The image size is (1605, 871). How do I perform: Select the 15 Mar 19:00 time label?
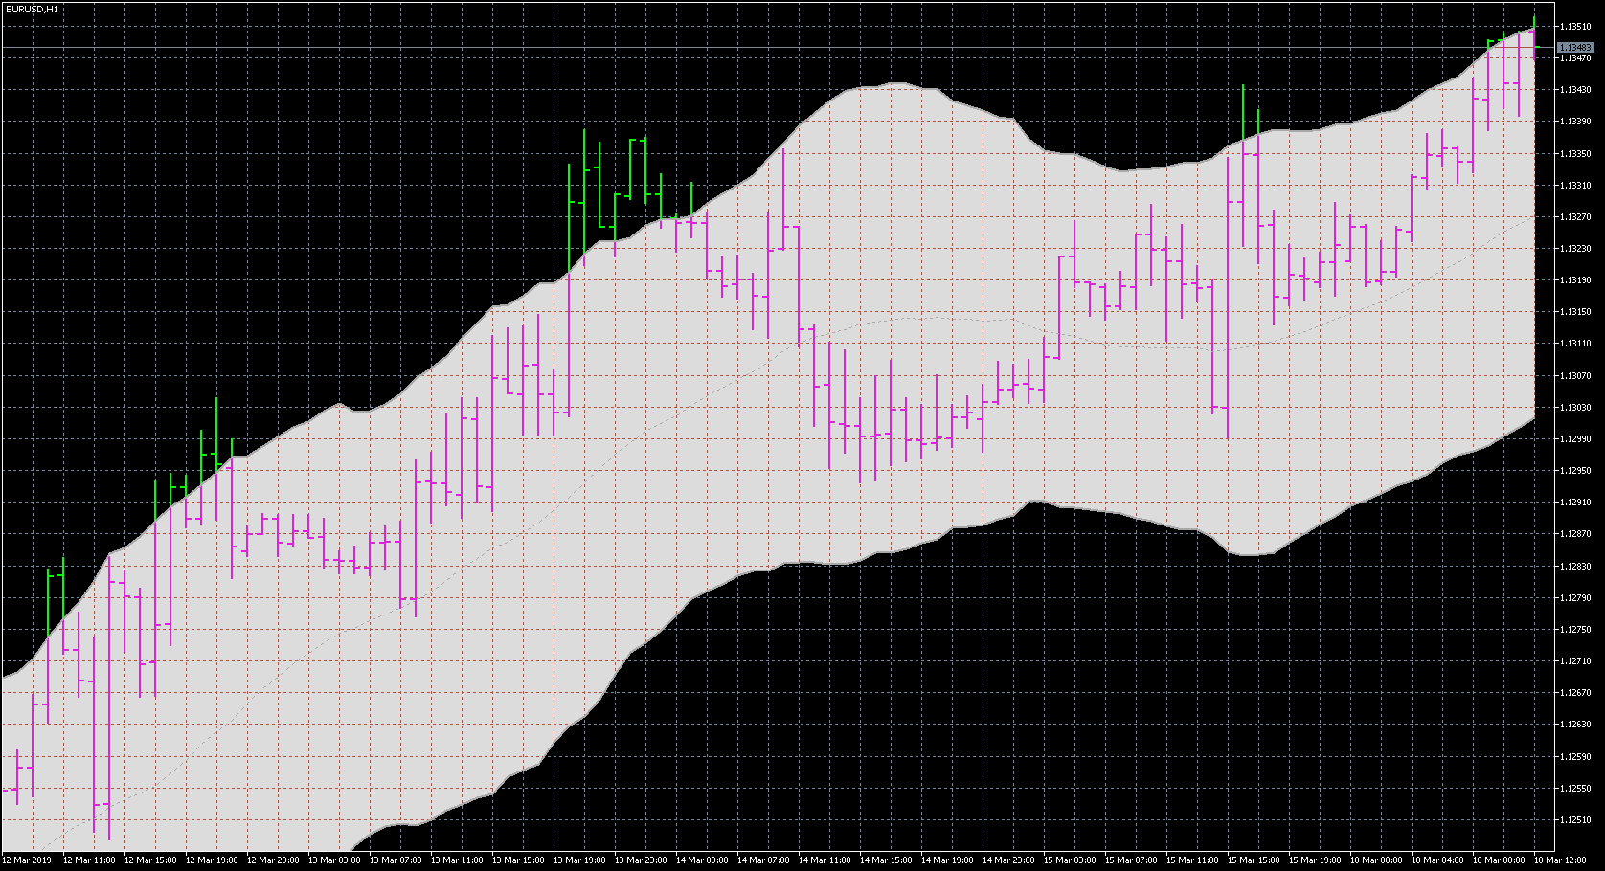pos(1315,860)
